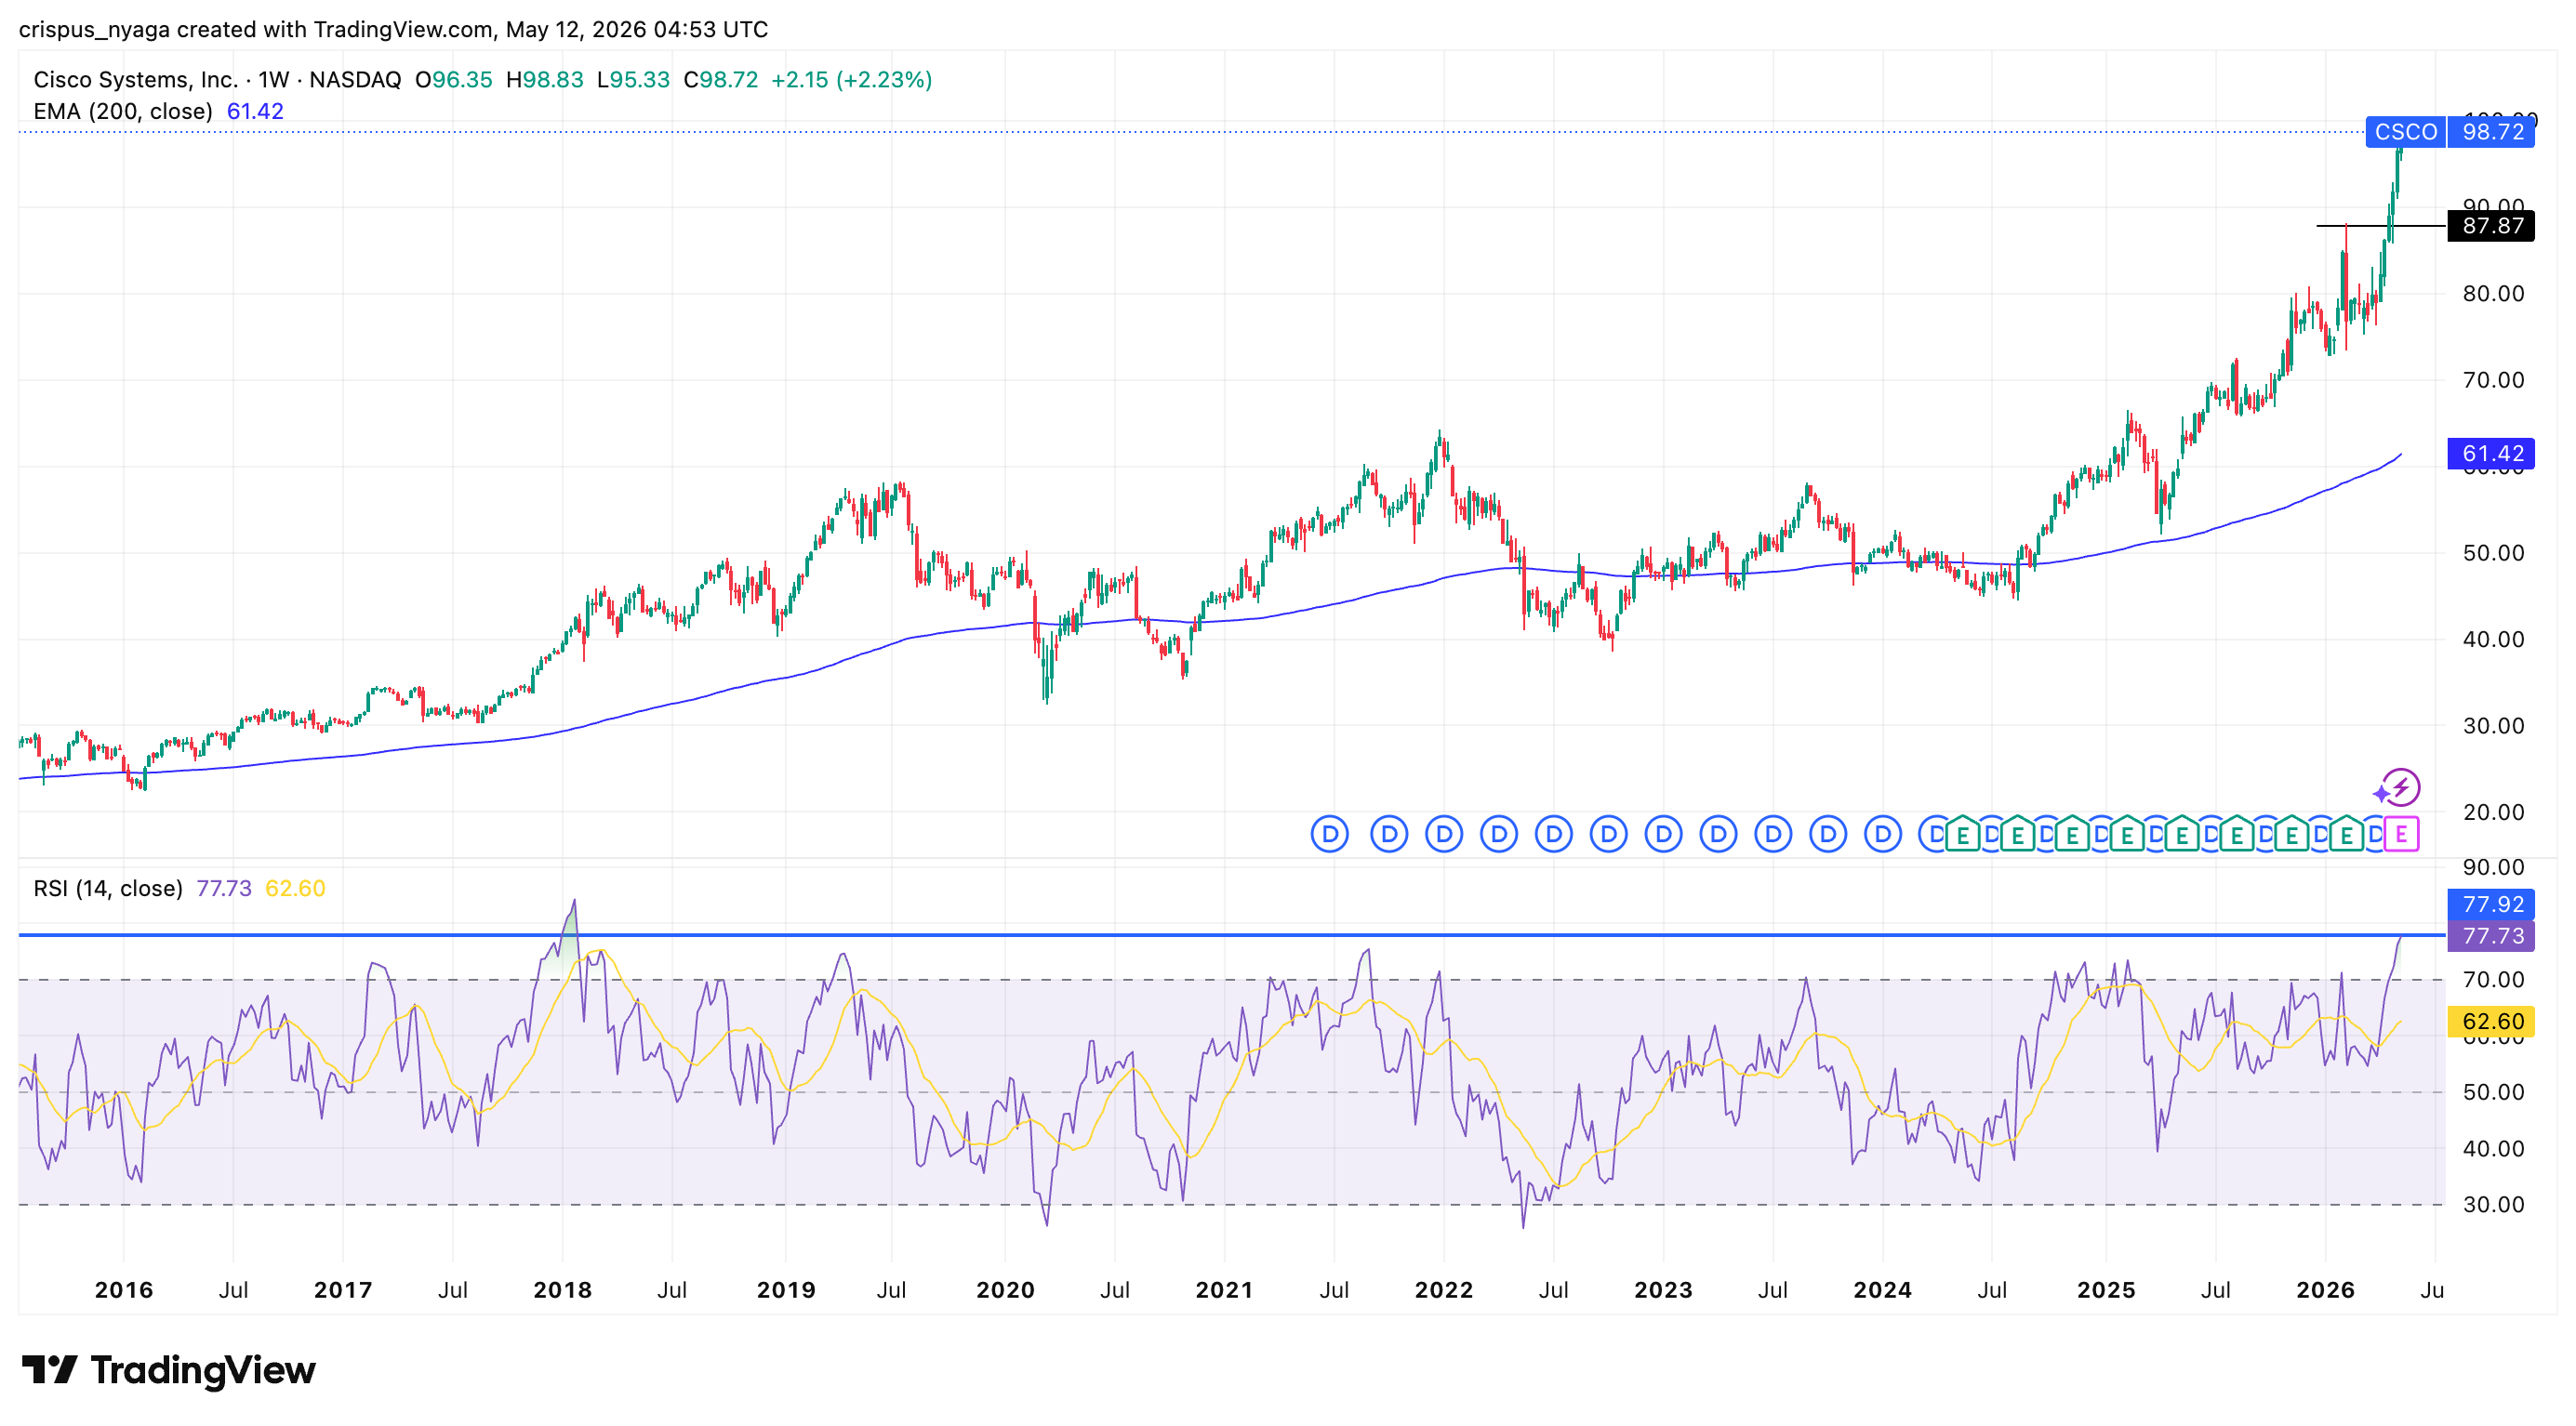Select the blue 98.72 last price tag
2576x1426 pixels.
tap(2491, 132)
